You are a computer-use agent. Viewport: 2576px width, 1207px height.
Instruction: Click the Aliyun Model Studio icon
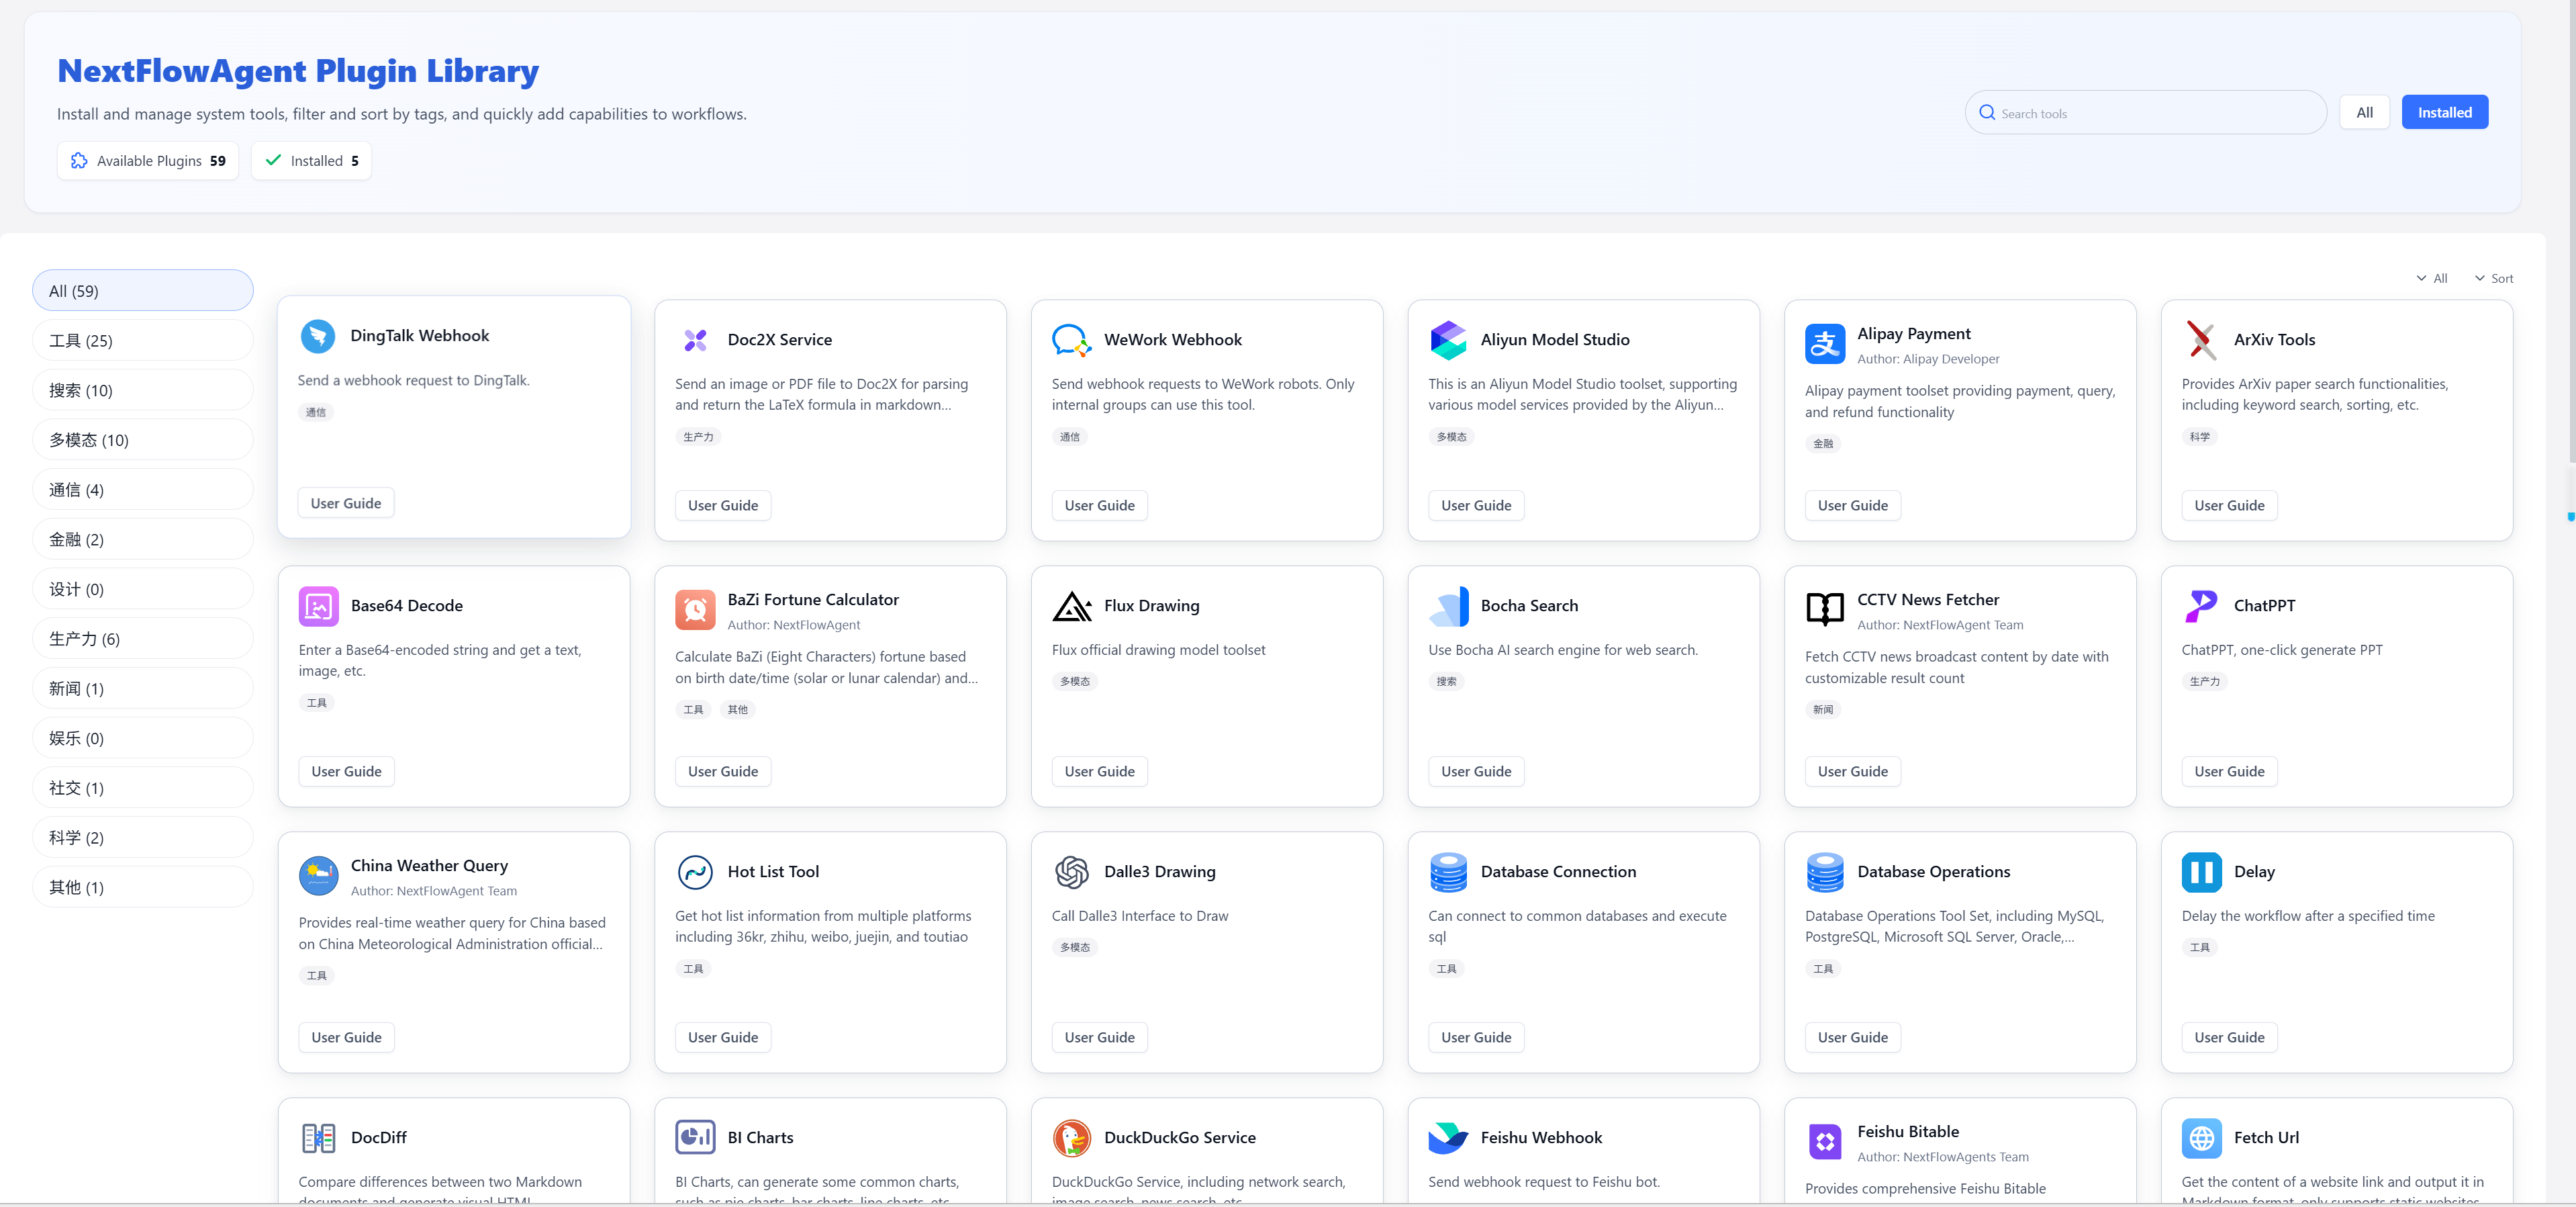(x=1448, y=341)
